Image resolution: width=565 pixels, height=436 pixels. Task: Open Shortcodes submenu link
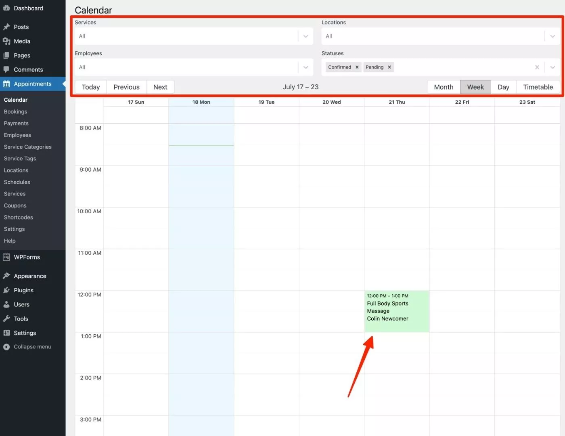(x=18, y=217)
